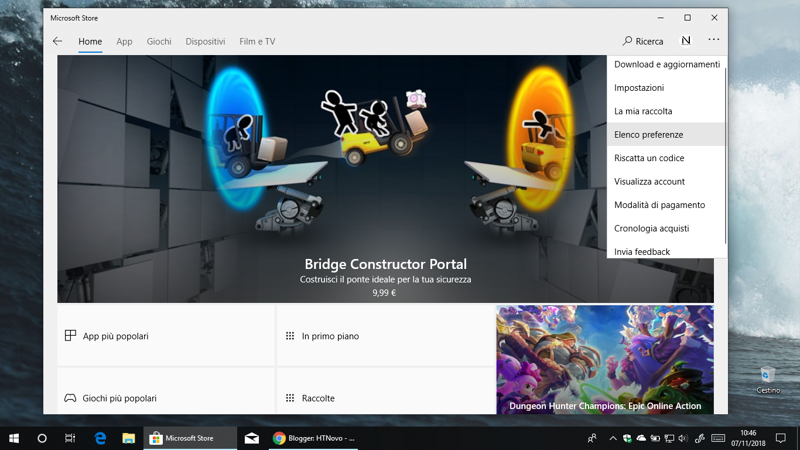
Task: Open the touch keyboard tray icon
Action: pyautogui.click(x=718, y=438)
